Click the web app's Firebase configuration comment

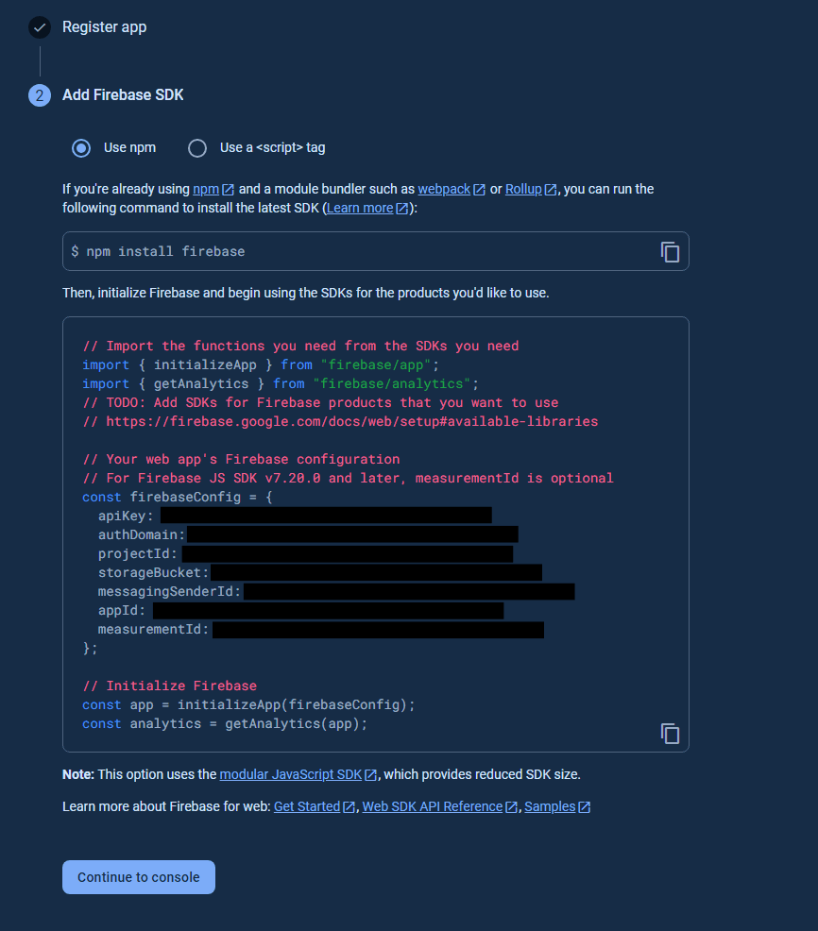coord(241,460)
